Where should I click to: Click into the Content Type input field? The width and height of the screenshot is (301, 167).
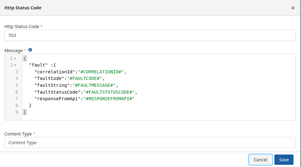(150, 143)
